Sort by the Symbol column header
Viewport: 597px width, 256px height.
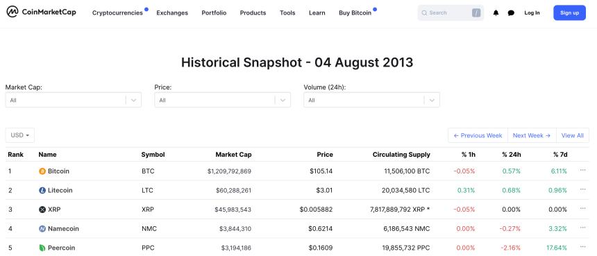tap(153, 155)
